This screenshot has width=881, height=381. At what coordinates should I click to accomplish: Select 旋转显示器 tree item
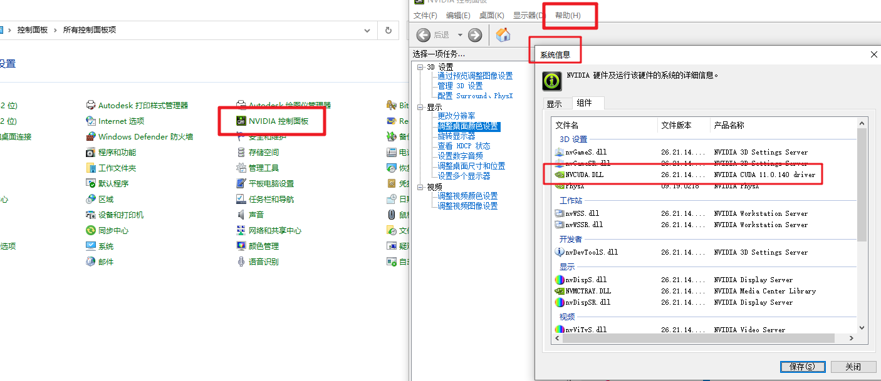456,136
